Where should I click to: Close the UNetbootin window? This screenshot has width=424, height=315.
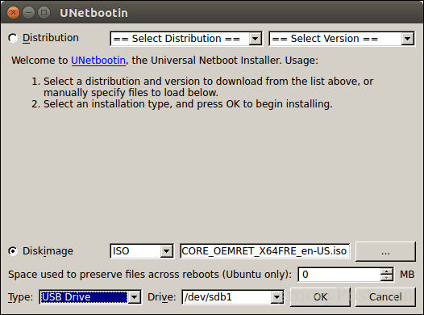[13, 13]
